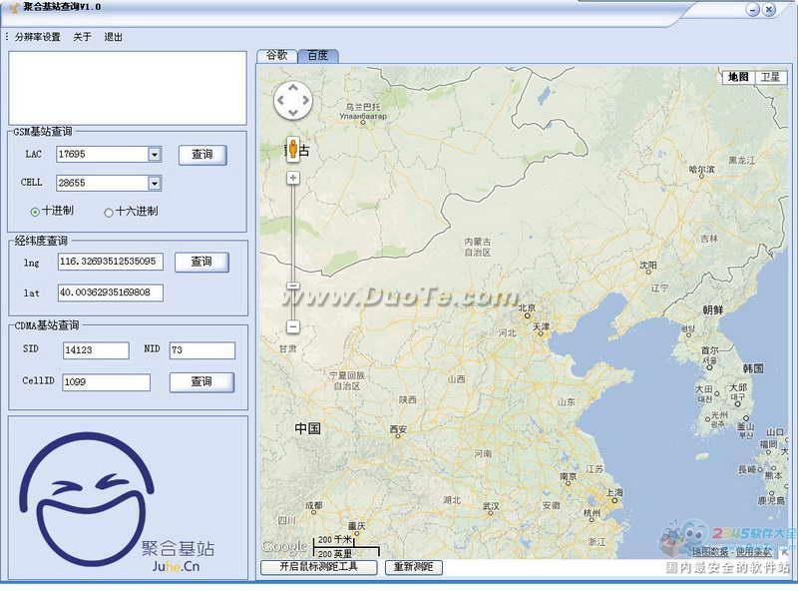
Task: Click the 西安 city label on the map
Action: click(x=398, y=429)
